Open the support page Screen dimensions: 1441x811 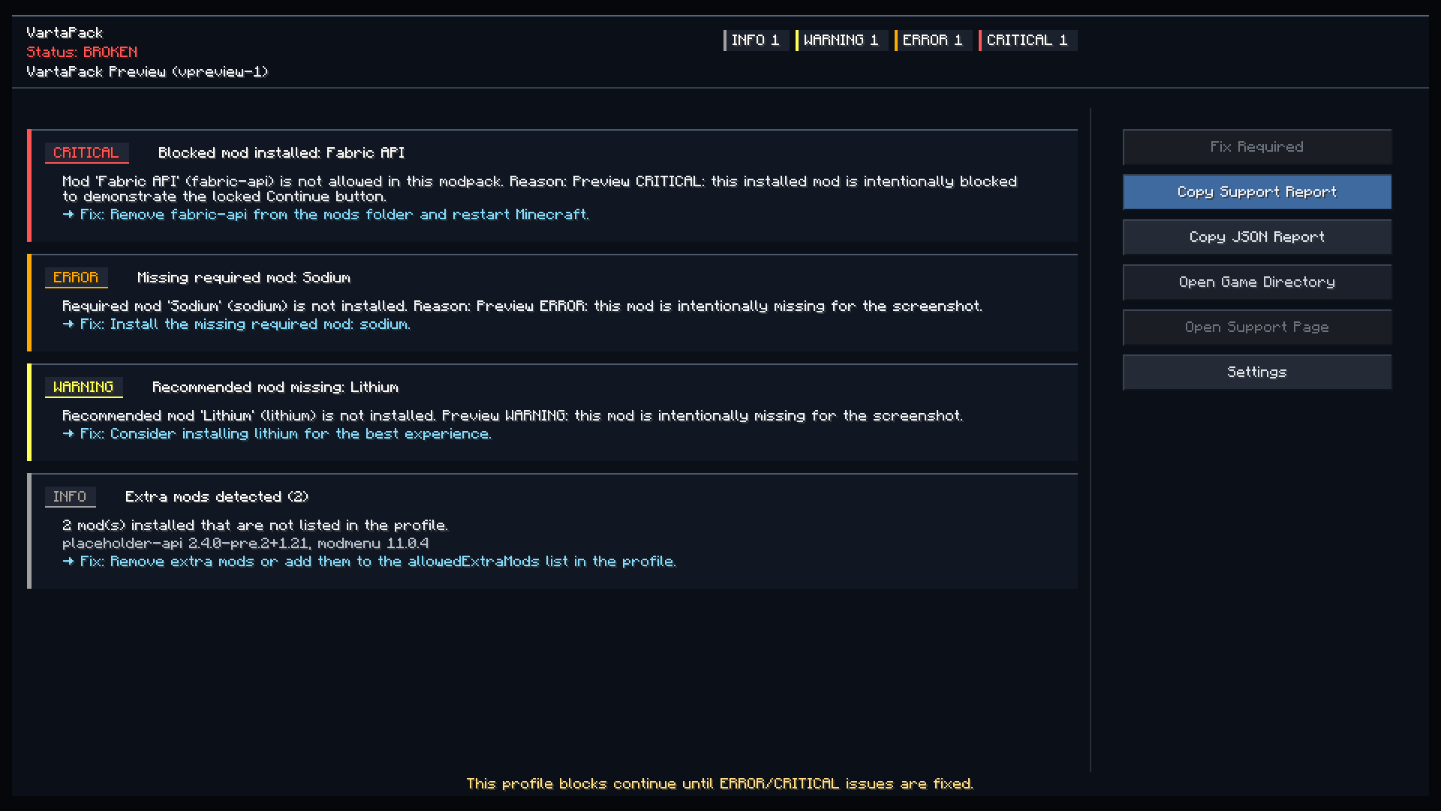[1257, 327]
